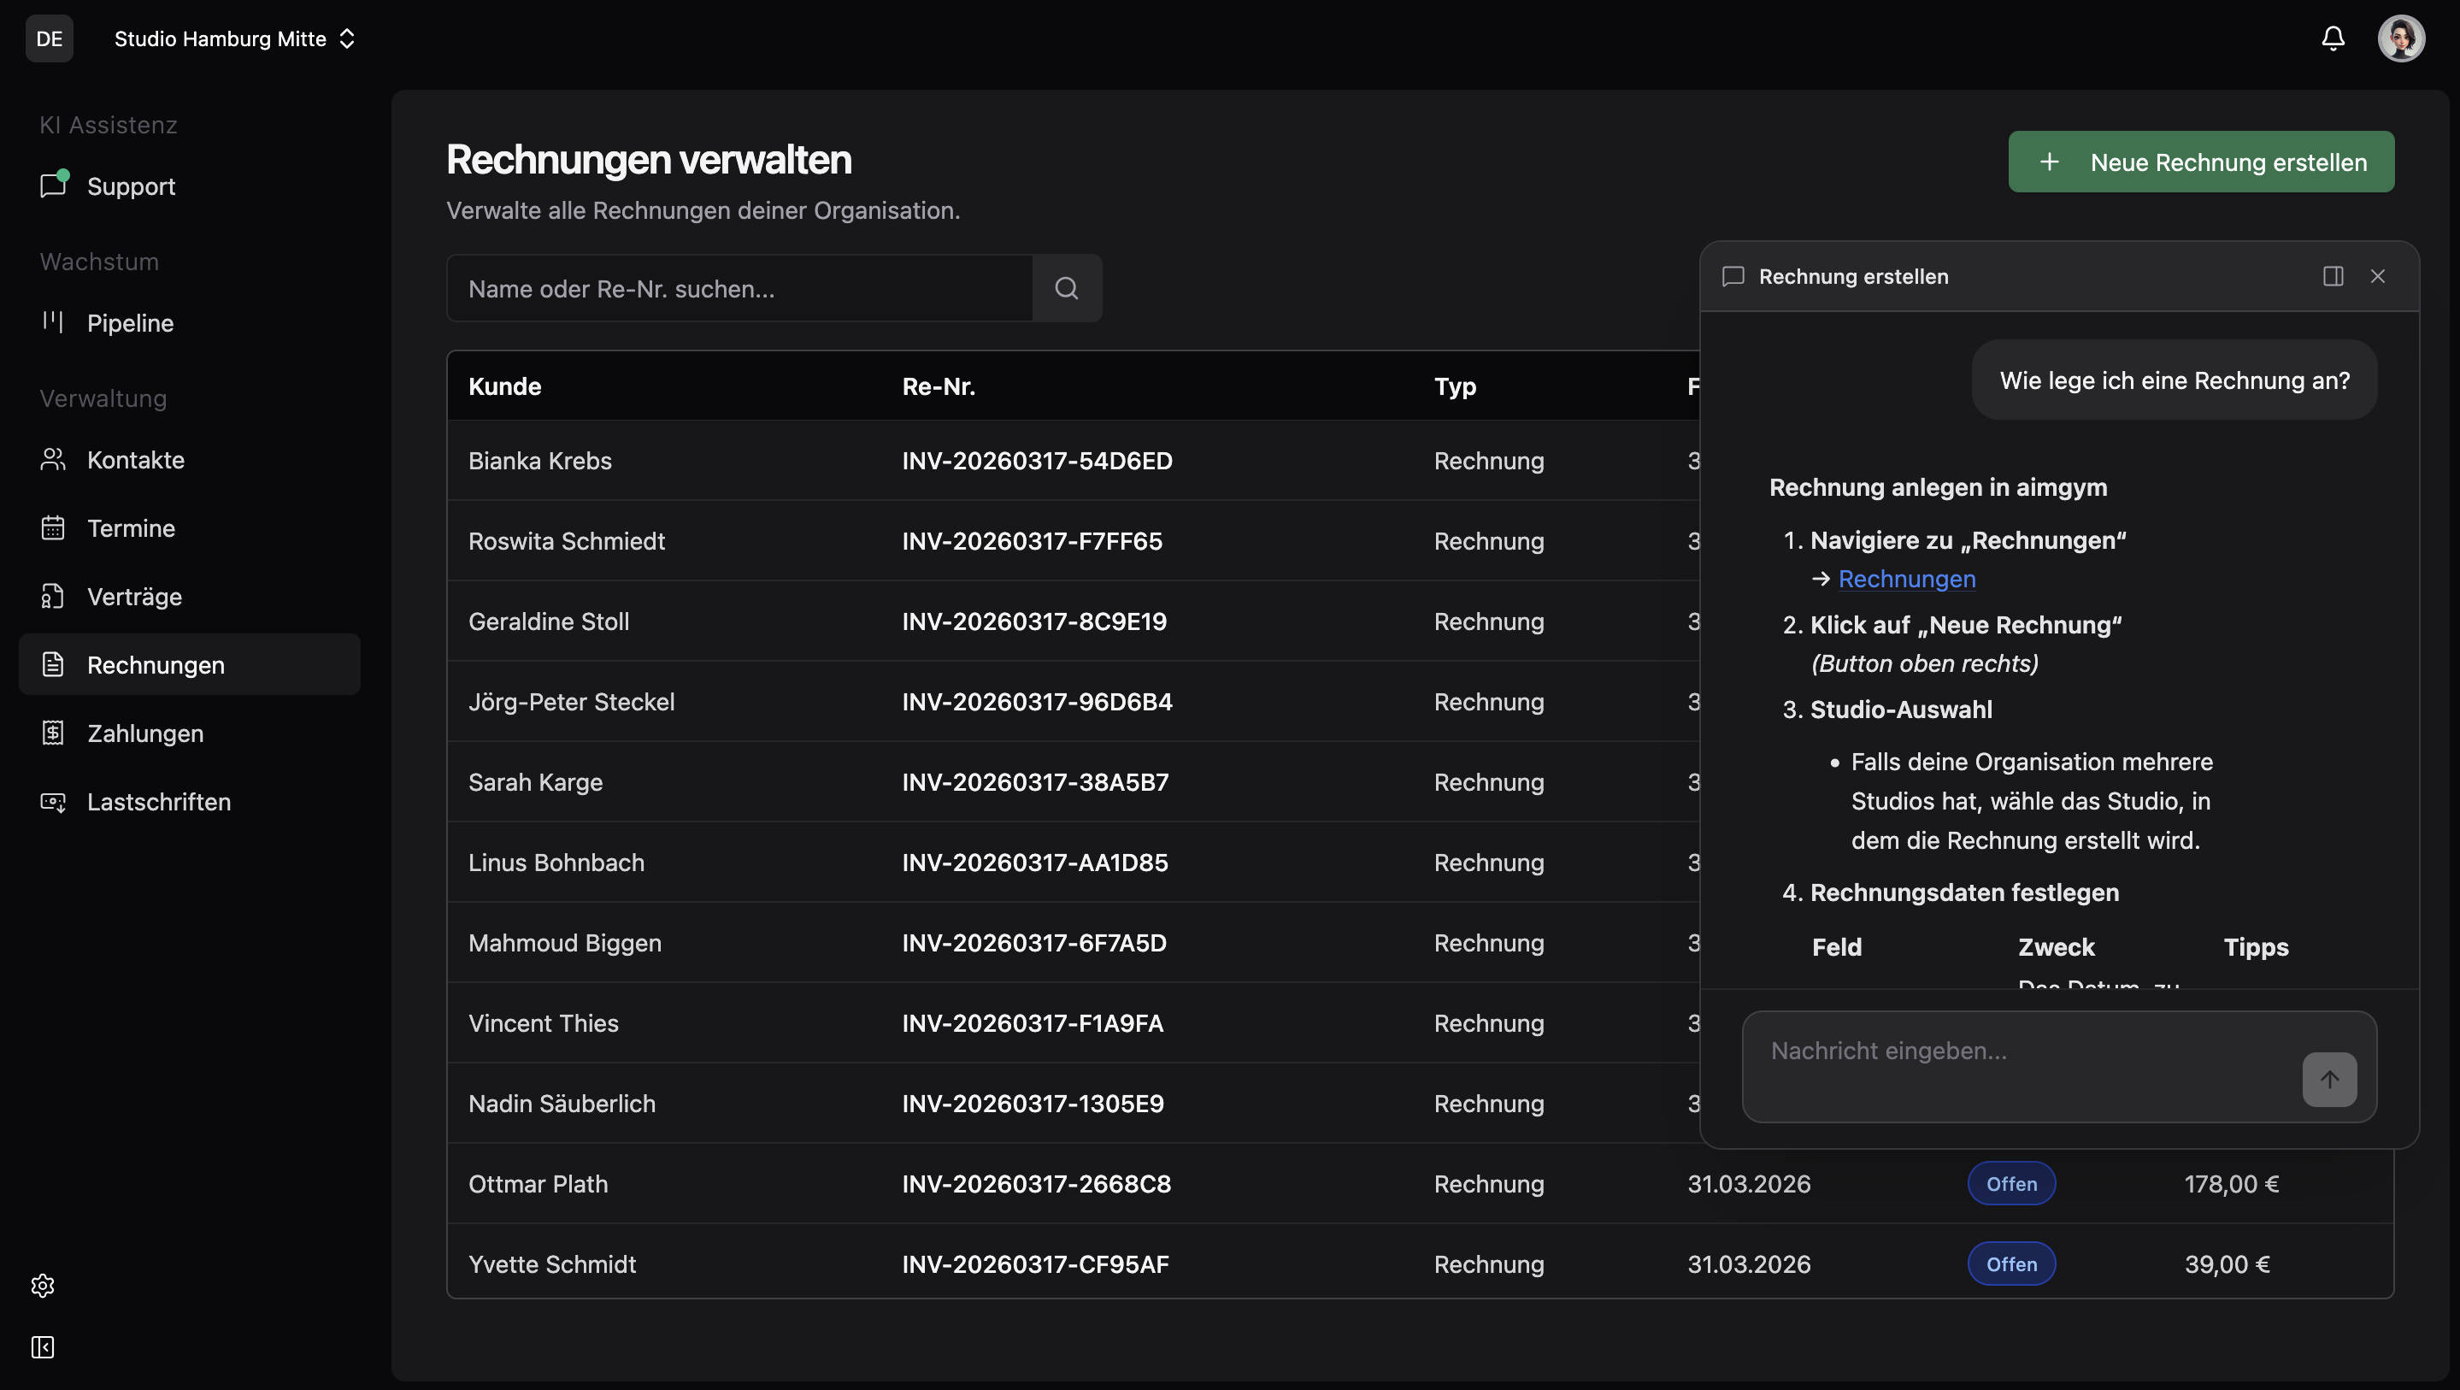Click invoice number INV-20260317-54D6ED

tap(1037, 461)
